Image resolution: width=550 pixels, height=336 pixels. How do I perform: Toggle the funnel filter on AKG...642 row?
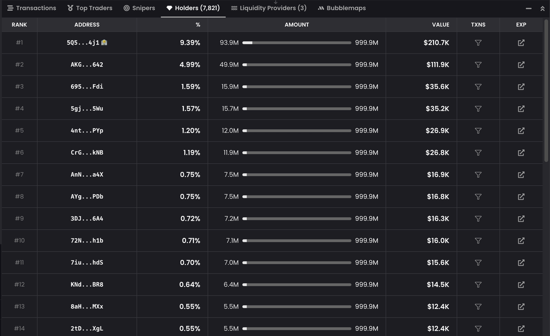click(x=478, y=65)
